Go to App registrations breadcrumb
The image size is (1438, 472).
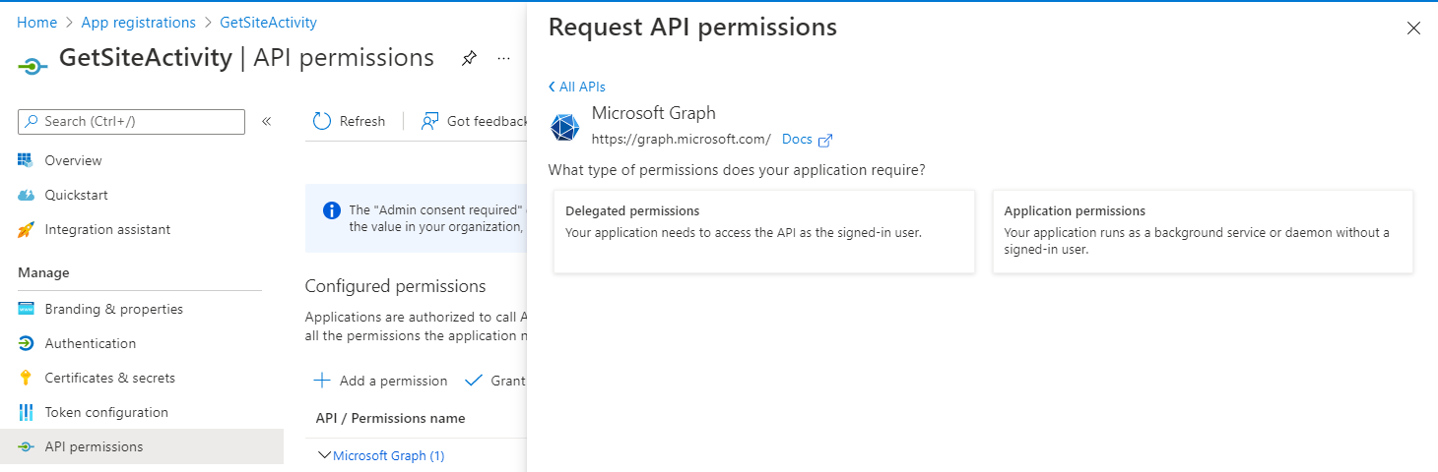pos(139,22)
